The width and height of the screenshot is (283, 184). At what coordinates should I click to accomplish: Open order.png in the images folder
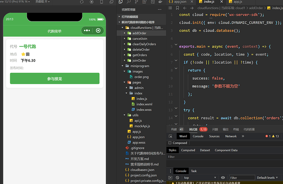pos(141,77)
